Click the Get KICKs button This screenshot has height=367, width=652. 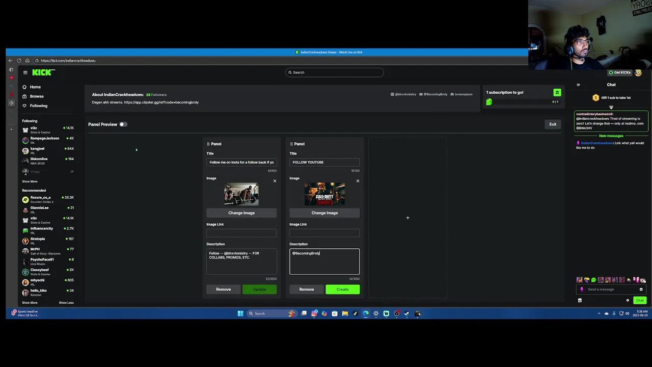tap(619, 72)
